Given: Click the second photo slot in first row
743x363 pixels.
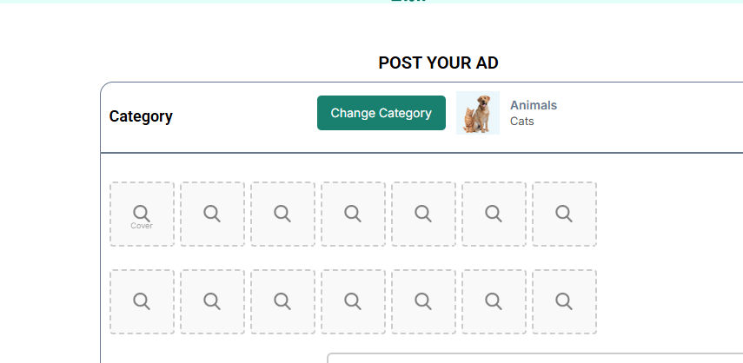Looking at the screenshot, I should pos(212,214).
